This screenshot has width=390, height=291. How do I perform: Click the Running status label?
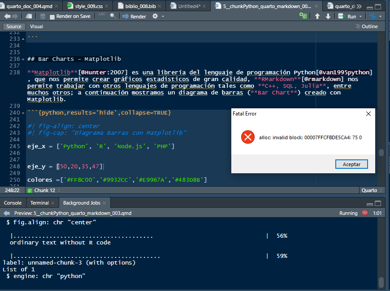click(x=348, y=213)
